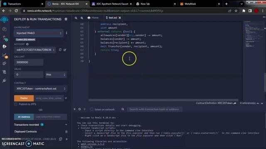Open the File Explorer sidebar icon
Viewport: 266px width, 149px height.
point(5,29)
